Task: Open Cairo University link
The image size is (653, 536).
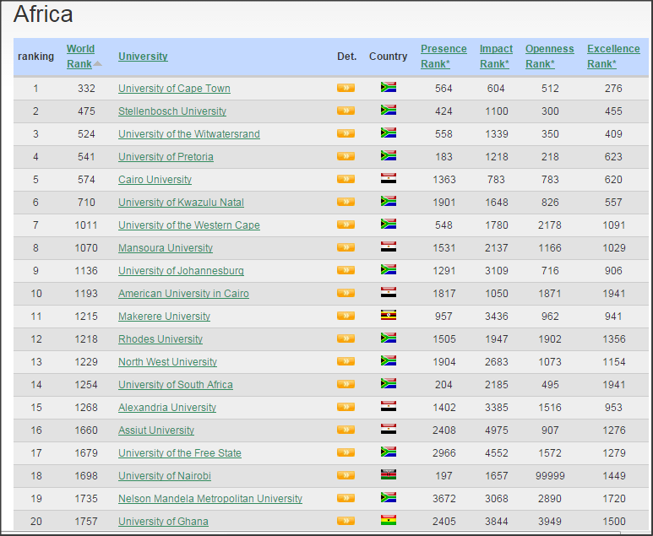Action: tap(155, 180)
